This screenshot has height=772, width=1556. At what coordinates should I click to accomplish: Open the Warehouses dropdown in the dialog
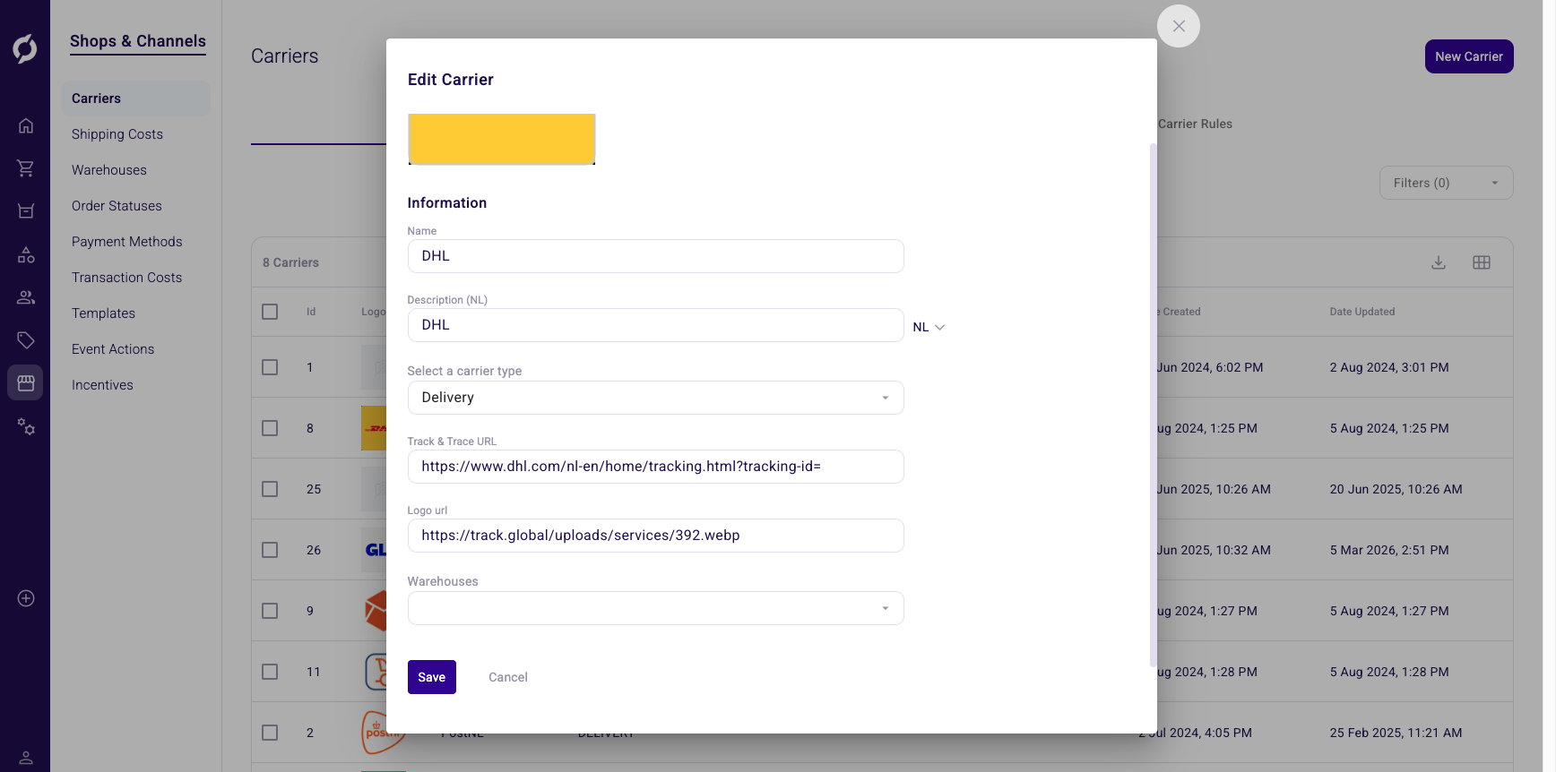[x=655, y=608]
